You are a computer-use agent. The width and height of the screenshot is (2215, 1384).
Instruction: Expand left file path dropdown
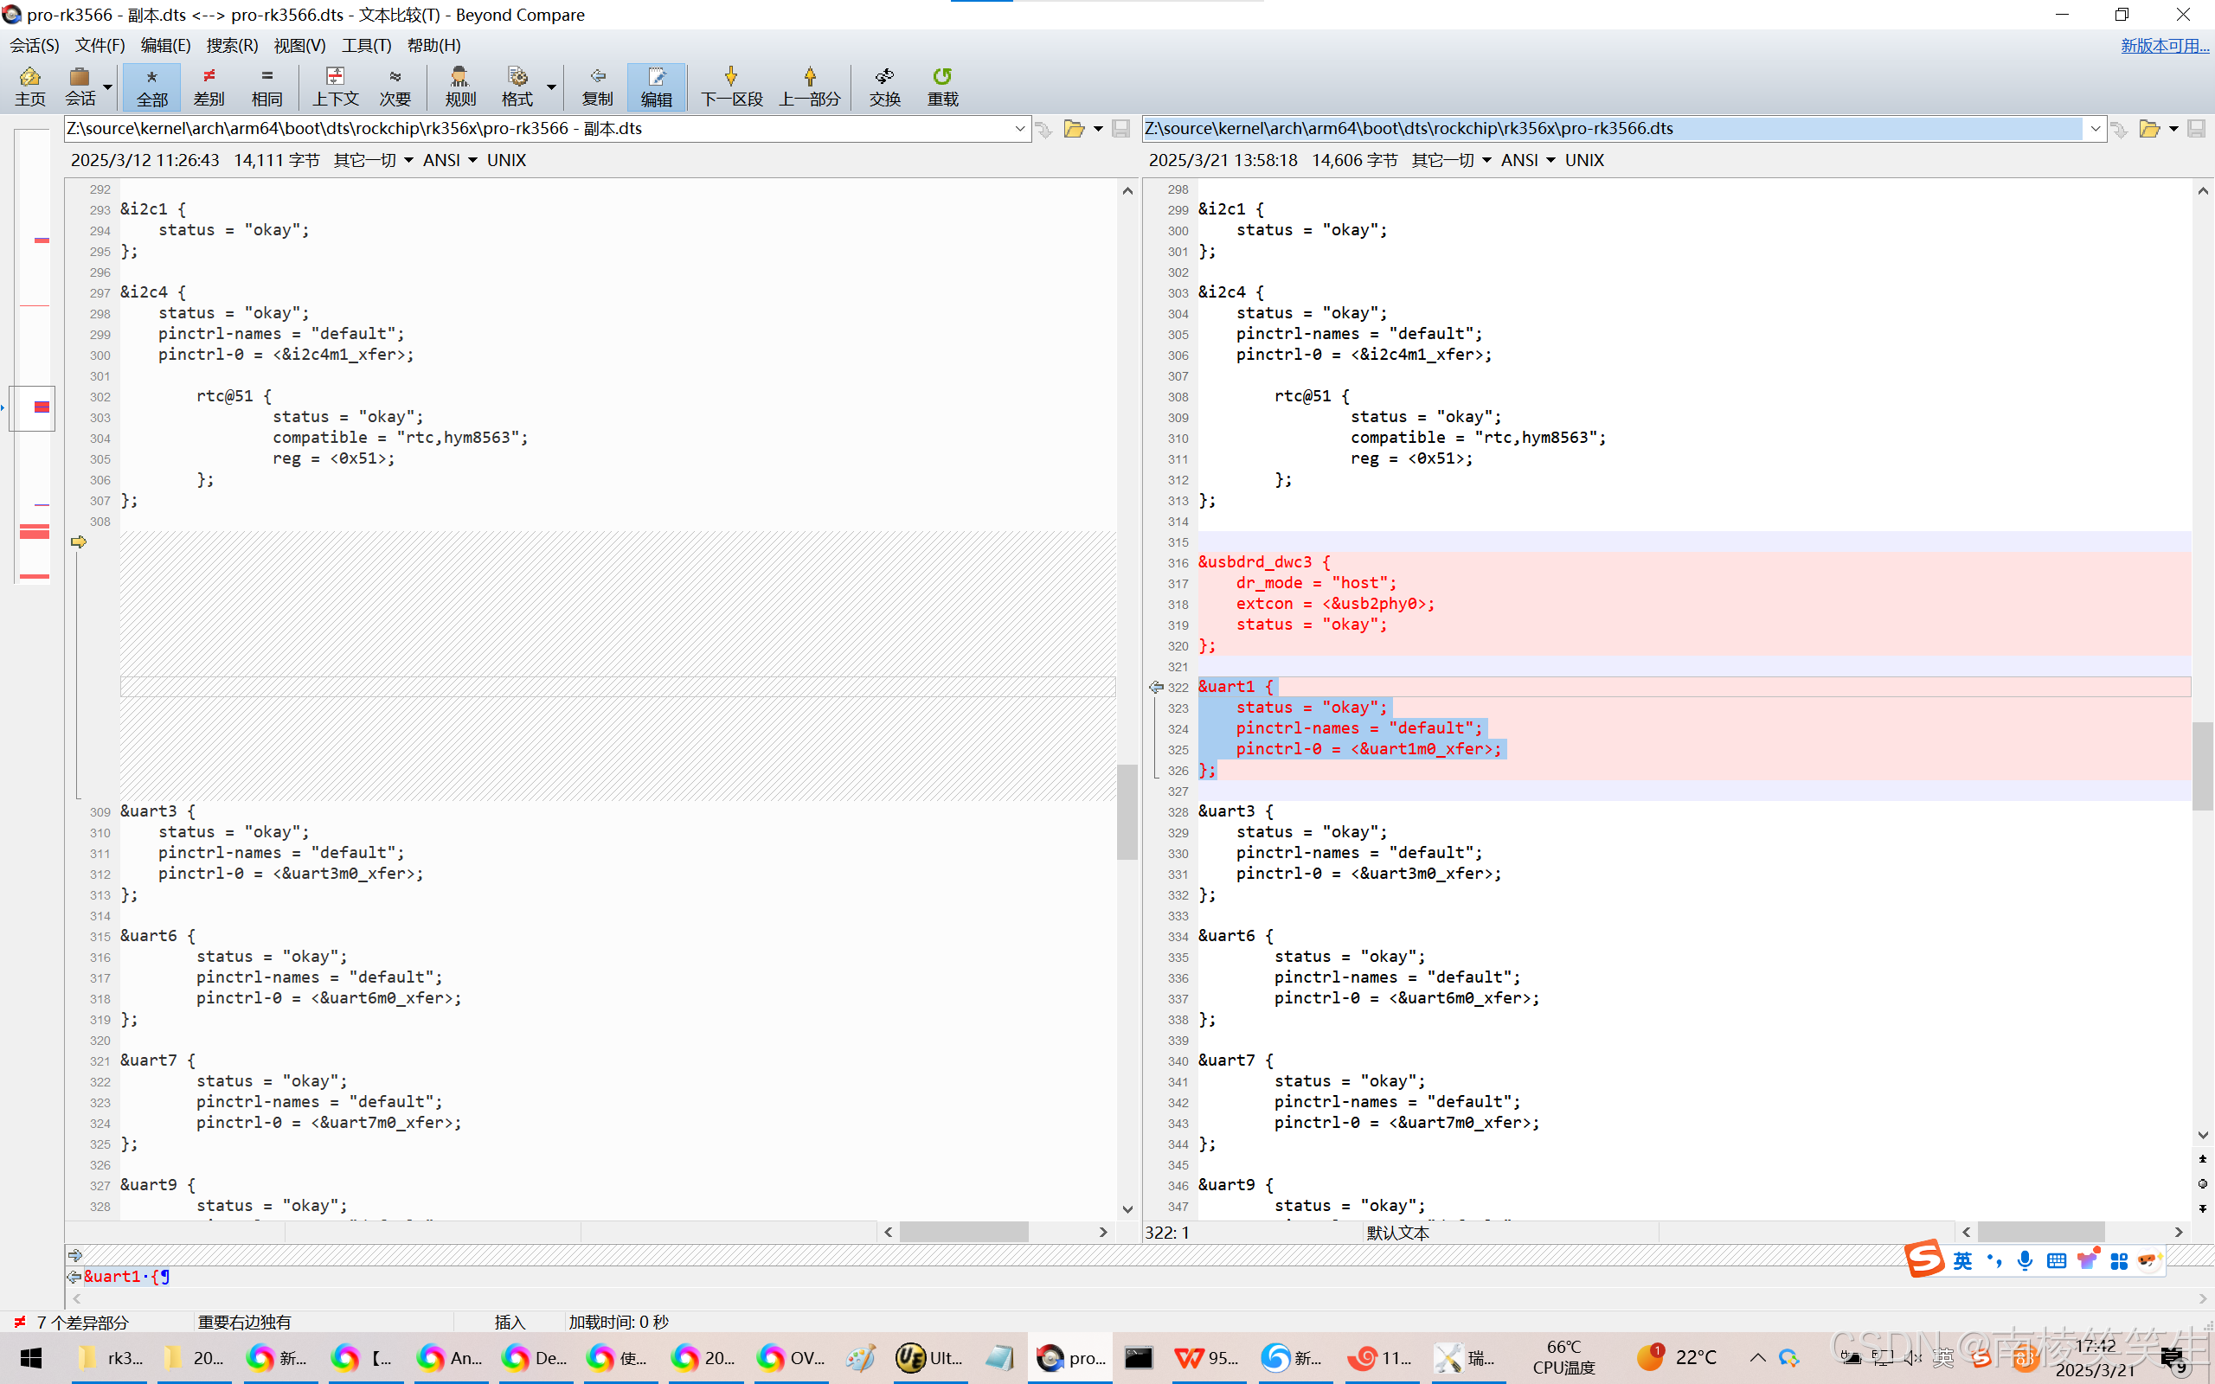point(1019,129)
